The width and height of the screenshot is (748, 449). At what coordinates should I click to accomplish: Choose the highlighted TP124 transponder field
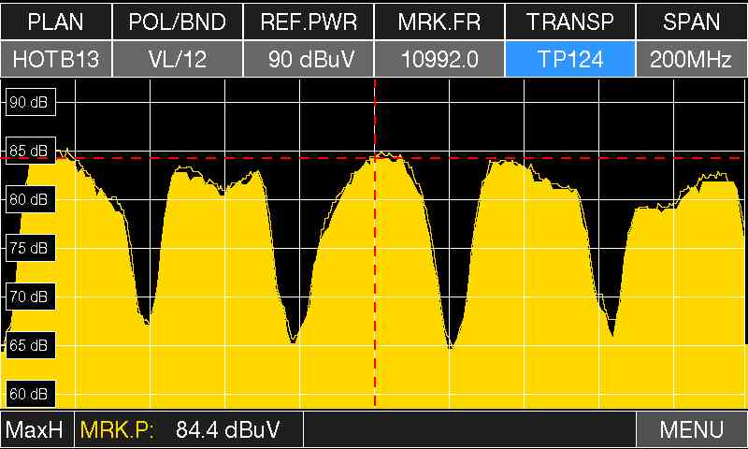coord(570,59)
